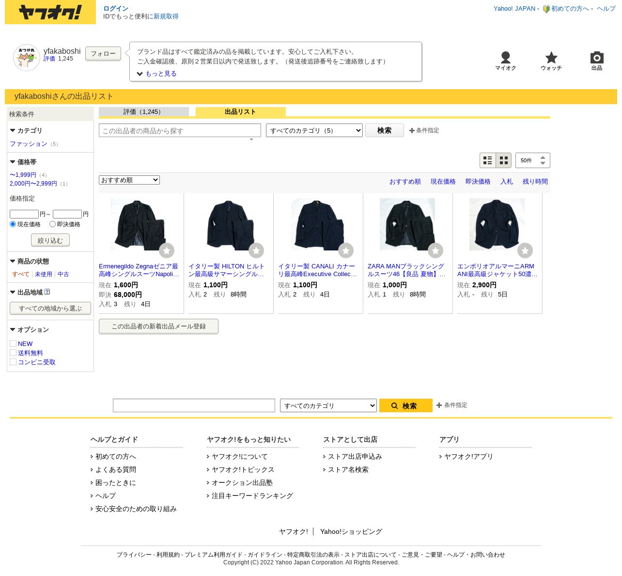The width and height of the screenshot is (622, 576).
Task: Sort by 入札 link
Action: [507, 182]
